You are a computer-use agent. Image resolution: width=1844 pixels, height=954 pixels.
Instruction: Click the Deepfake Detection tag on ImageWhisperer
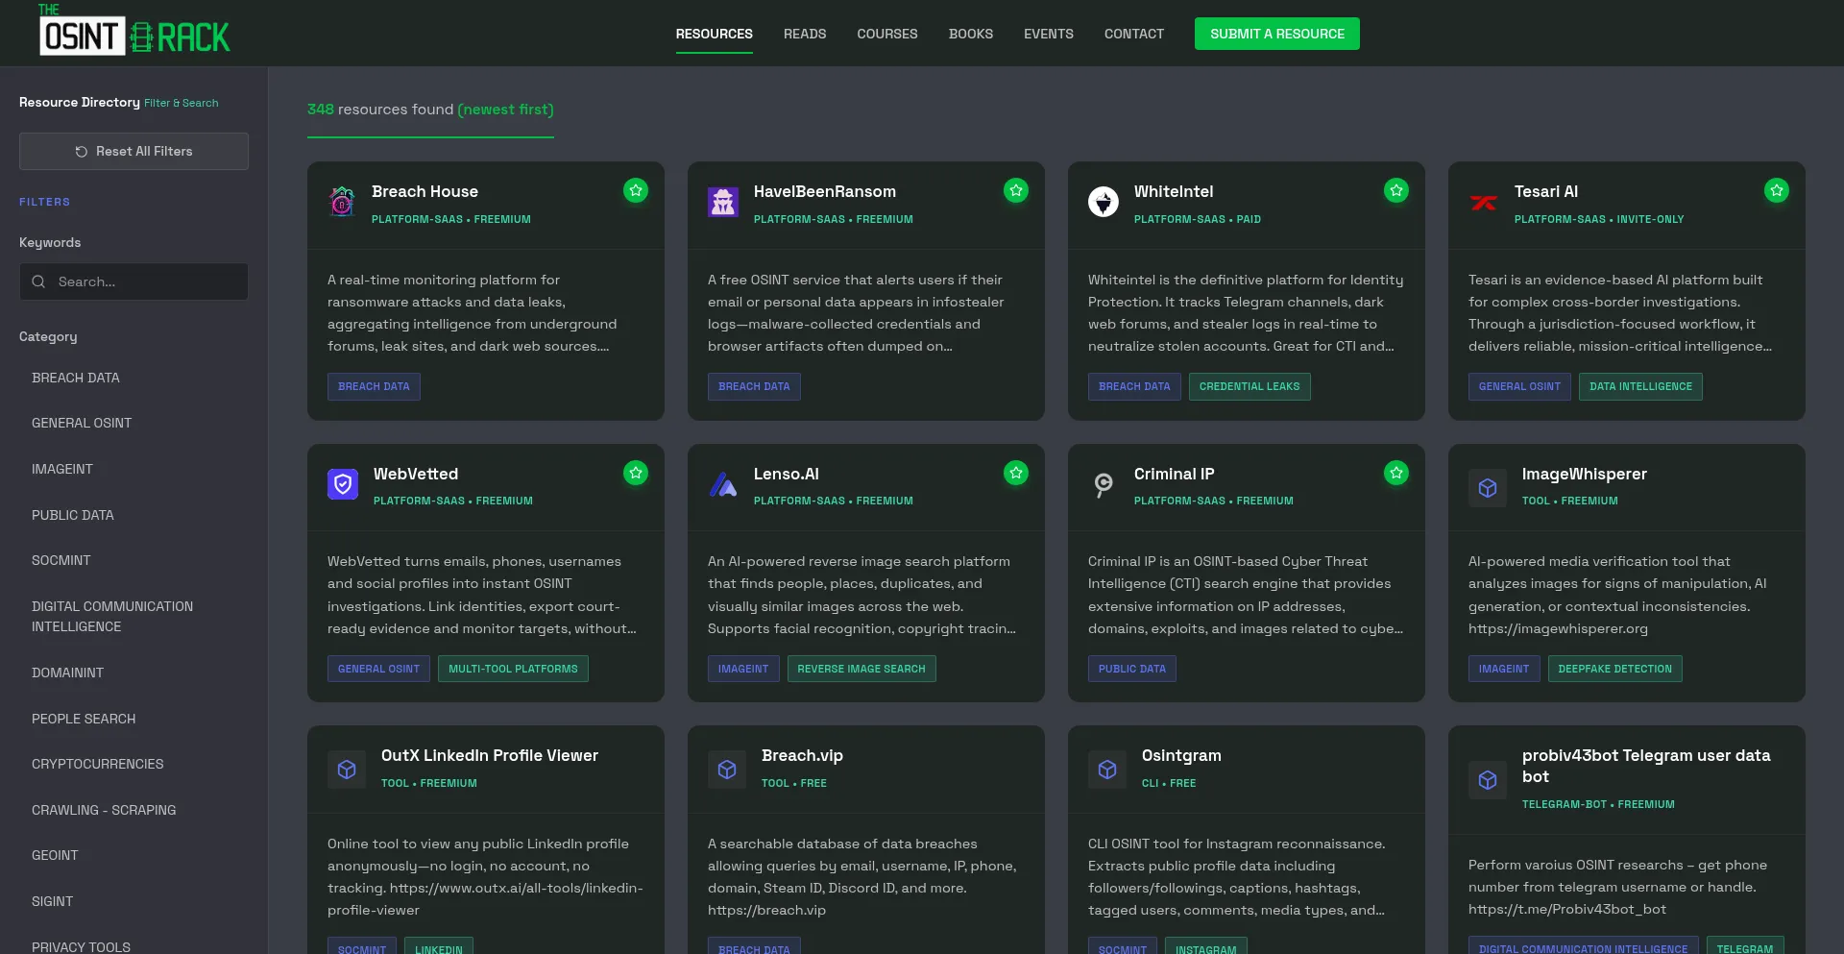click(1614, 669)
